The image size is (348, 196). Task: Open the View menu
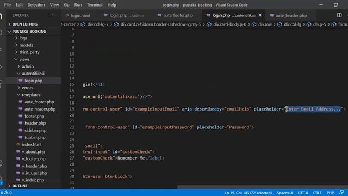tap(54, 5)
